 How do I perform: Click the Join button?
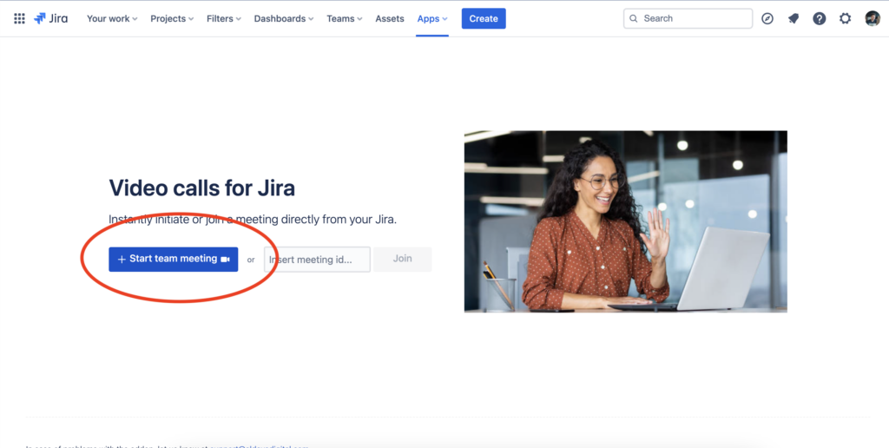(x=403, y=259)
